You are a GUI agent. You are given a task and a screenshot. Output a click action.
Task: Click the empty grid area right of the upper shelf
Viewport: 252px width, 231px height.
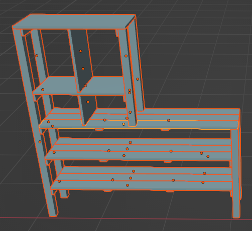192,59
